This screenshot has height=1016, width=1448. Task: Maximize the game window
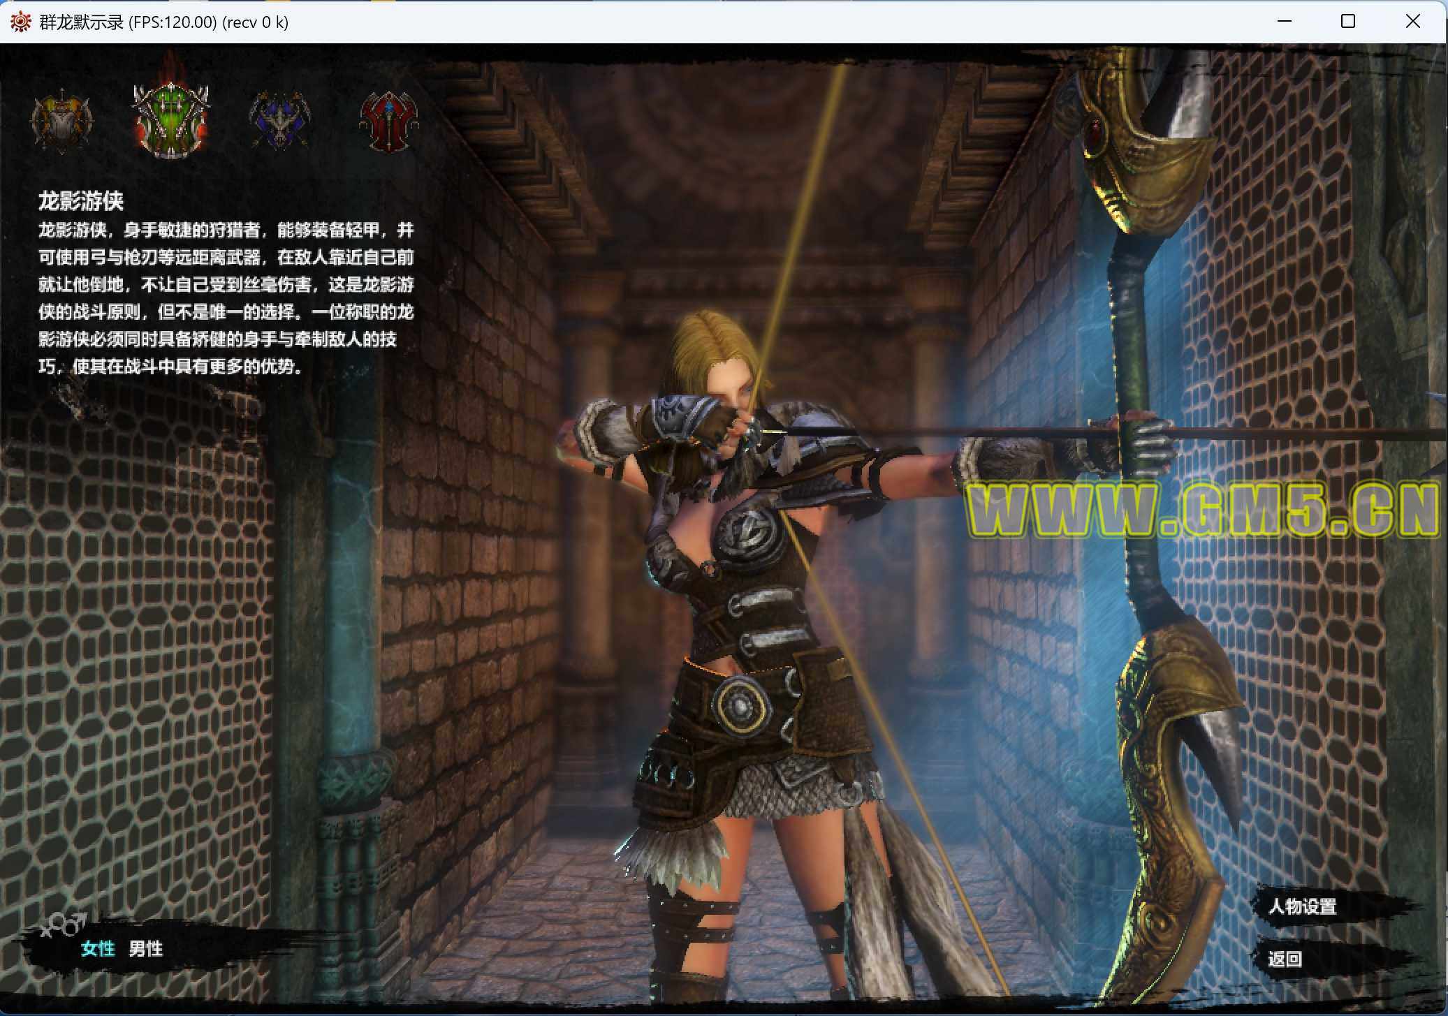coord(1348,21)
